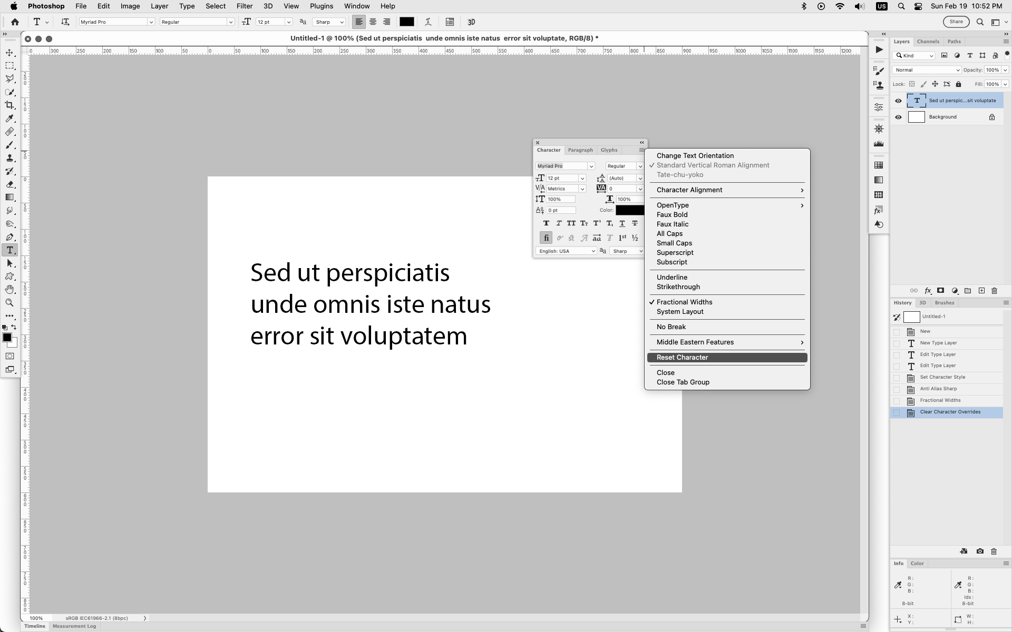
Task: Switch to the Paragraph tab
Action: pyautogui.click(x=580, y=150)
